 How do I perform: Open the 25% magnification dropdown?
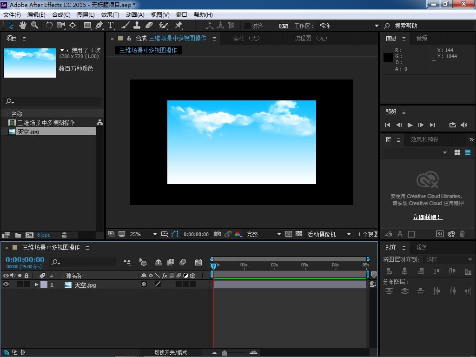point(143,234)
